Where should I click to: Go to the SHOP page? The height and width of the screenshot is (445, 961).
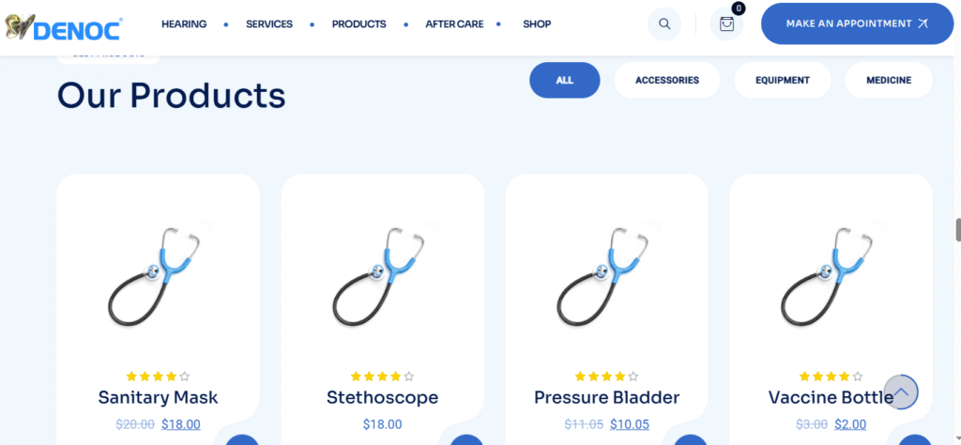pos(537,24)
